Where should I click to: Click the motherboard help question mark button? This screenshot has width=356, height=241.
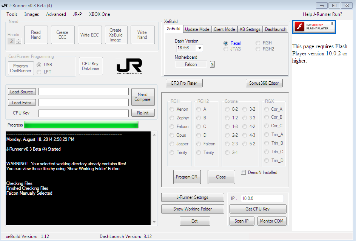pyautogui.click(x=212, y=64)
